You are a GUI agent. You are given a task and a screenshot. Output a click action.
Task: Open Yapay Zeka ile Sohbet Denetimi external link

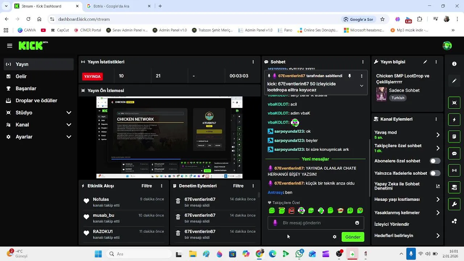pos(438,186)
